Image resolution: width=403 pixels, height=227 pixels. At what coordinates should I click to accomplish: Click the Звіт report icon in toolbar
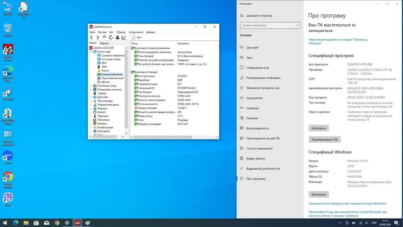pyautogui.click(x=133, y=37)
